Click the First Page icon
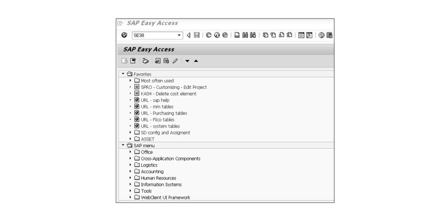 coord(266,35)
